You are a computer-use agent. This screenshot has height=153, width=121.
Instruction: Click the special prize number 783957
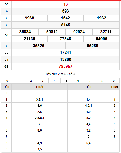pos(65,67)
